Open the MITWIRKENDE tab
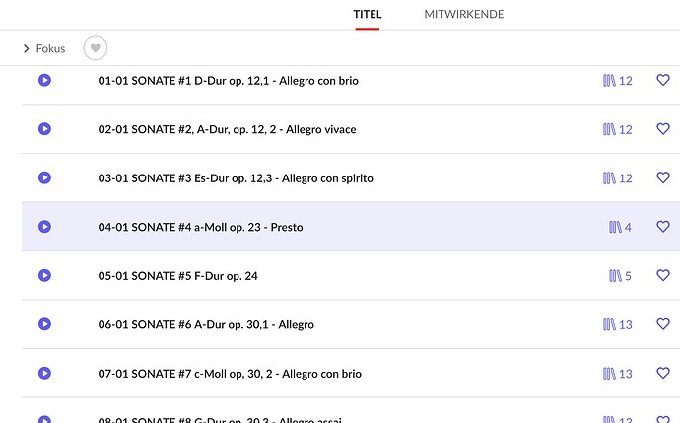680x423 pixels. click(x=463, y=15)
